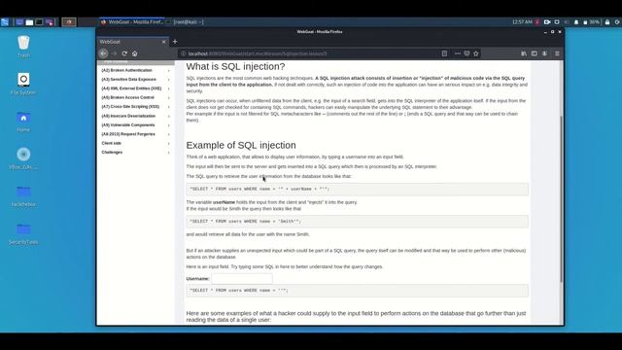Click the screen recorder tray icon

pyautogui.click(x=547, y=22)
